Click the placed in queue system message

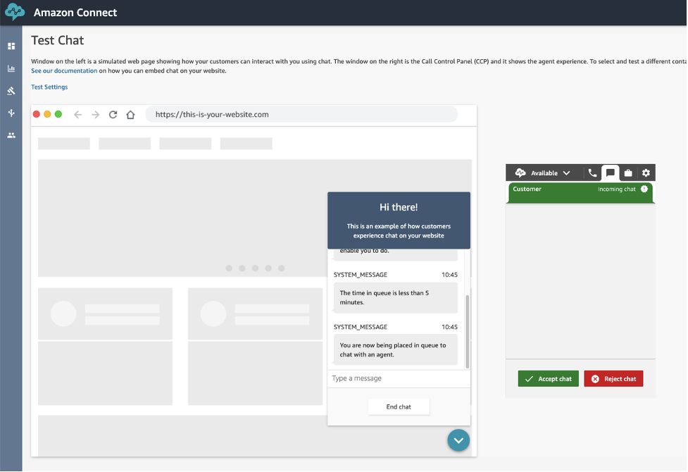[x=395, y=350]
